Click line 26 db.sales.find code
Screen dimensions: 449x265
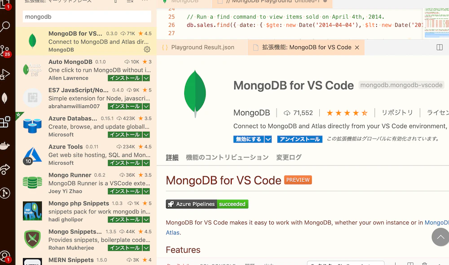pos(305,25)
